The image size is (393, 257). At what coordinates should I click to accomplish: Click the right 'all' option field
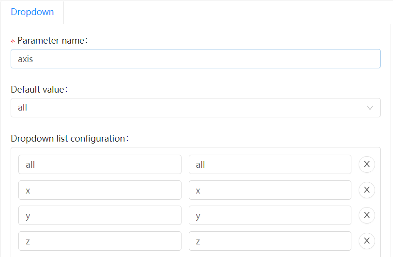270,164
